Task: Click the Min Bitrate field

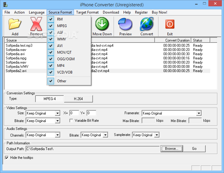Action: [x=195, y=121]
